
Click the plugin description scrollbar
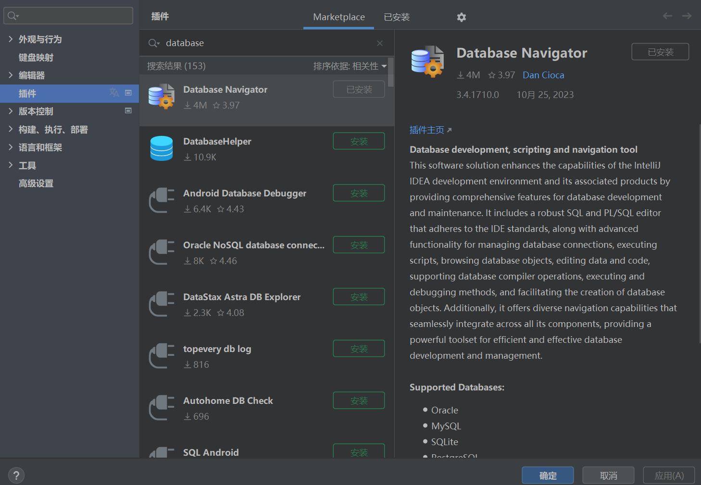tap(699, 233)
